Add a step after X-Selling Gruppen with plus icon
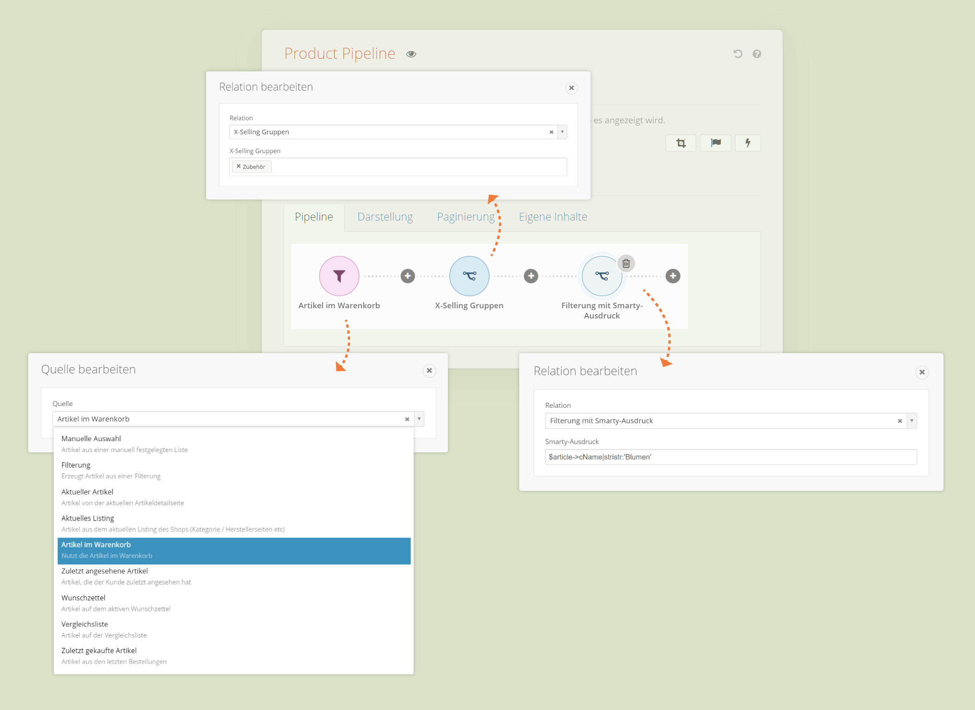This screenshot has width=975, height=710. [531, 275]
